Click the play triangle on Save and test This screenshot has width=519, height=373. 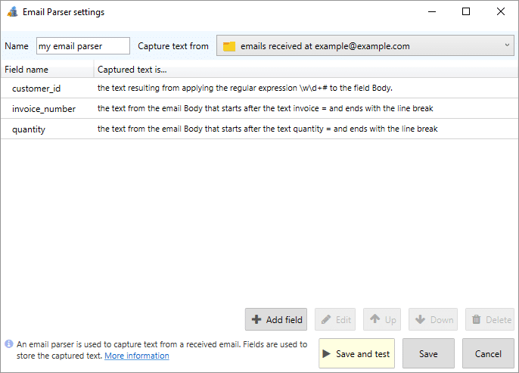(x=326, y=353)
